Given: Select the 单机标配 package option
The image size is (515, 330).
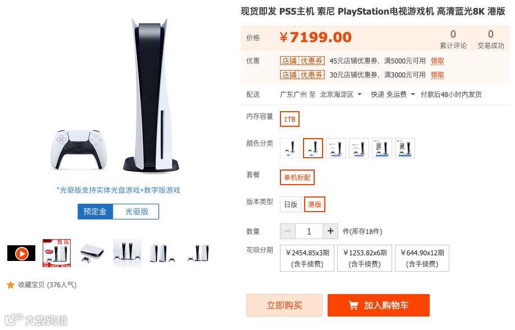Looking at the screenshot, I should click(x=297, y=177).
